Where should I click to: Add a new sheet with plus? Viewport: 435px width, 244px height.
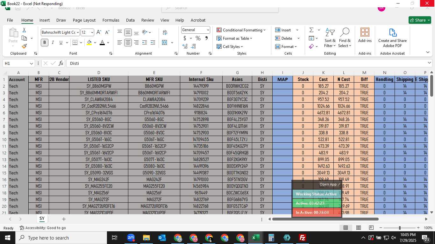[x=64, y=219]
